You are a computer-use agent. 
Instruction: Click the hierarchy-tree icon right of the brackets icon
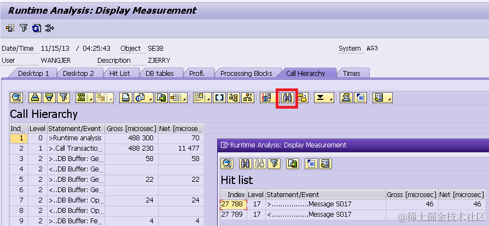tap(234, 98)
